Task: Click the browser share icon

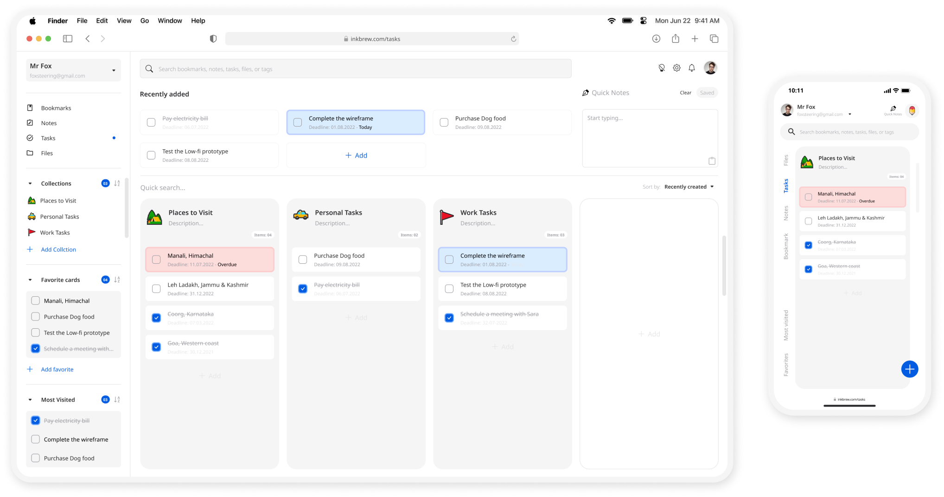Action: [676, 38]
